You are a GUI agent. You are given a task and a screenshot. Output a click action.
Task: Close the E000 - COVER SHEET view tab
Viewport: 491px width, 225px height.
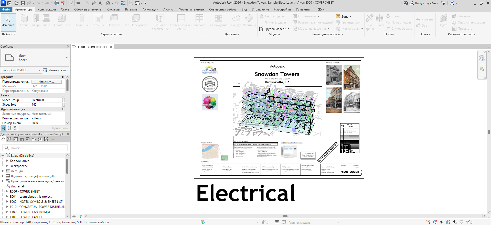point(111,47)
